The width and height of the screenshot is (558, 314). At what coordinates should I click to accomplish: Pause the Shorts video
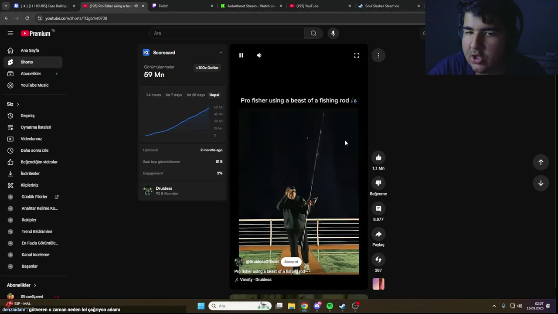241,55
